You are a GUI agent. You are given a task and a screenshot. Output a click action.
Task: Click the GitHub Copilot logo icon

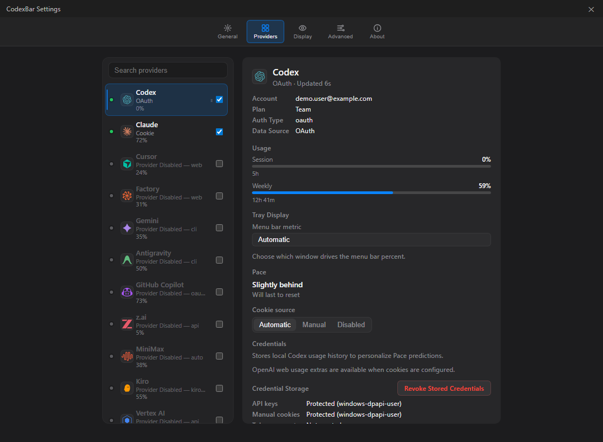(127, 292)
